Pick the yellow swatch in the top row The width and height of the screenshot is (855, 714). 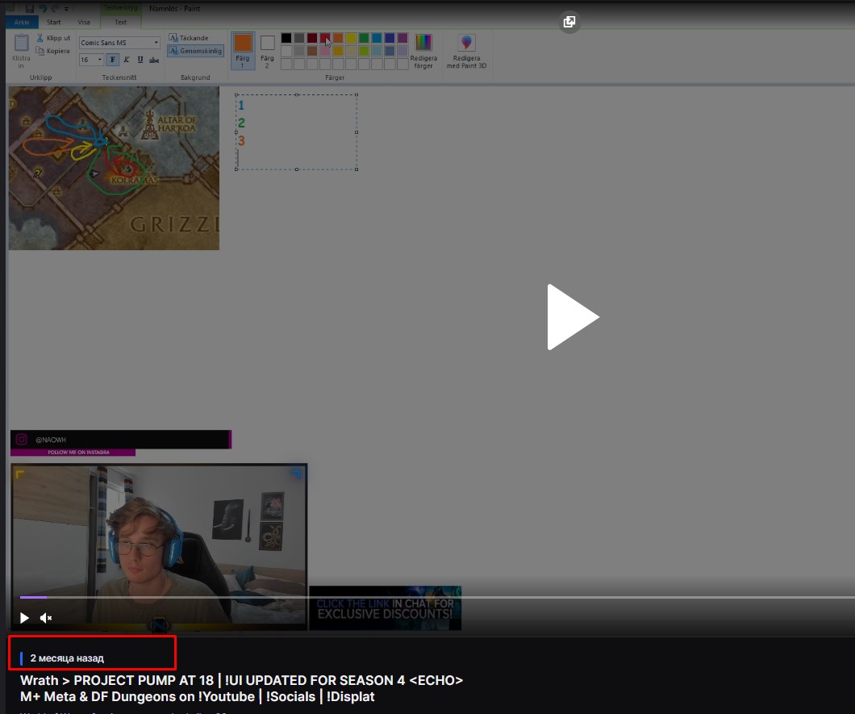click(351, 38)
